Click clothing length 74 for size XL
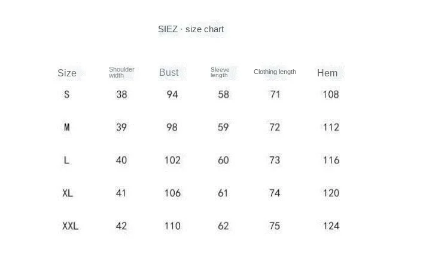The image size is (426, 259). [275, 193]
